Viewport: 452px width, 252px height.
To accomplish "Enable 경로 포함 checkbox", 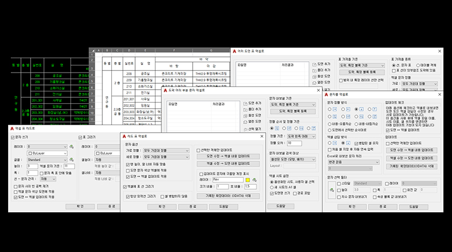I will point(295,193).
